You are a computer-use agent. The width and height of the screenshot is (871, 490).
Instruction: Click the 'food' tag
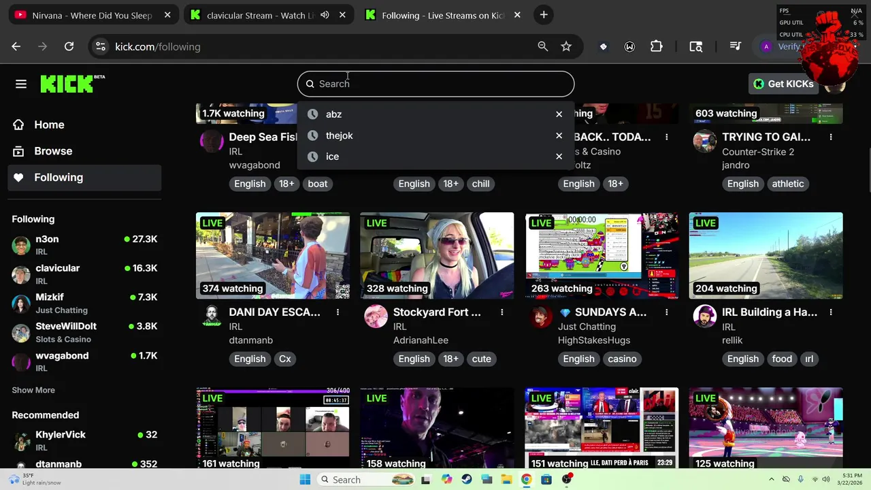[782, 359]
